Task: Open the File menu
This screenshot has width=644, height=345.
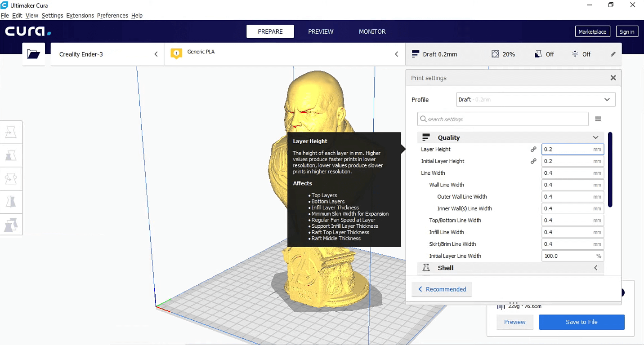Action: [5, 15]
